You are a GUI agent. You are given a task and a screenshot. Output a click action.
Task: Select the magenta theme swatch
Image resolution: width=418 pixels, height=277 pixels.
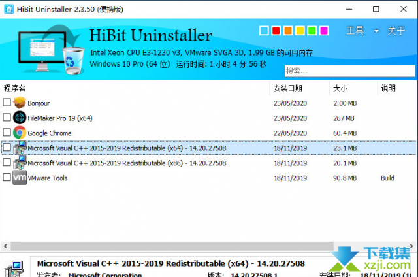pos(324,31)
